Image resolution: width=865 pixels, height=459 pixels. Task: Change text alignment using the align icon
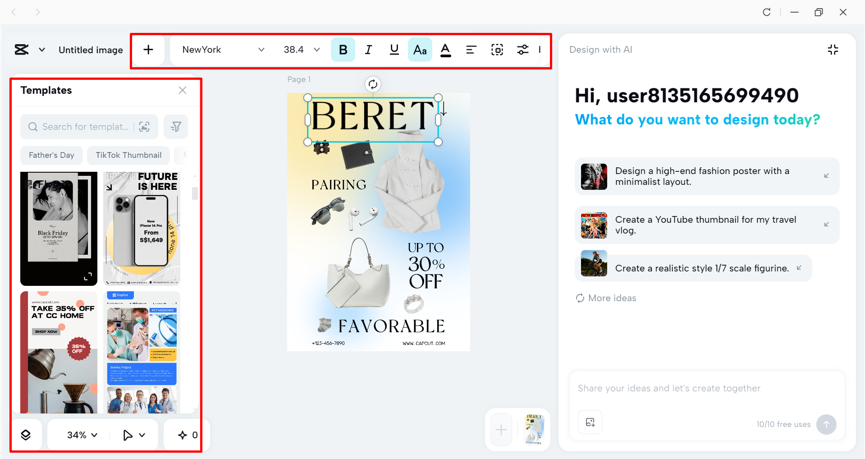tap(471, 50)
